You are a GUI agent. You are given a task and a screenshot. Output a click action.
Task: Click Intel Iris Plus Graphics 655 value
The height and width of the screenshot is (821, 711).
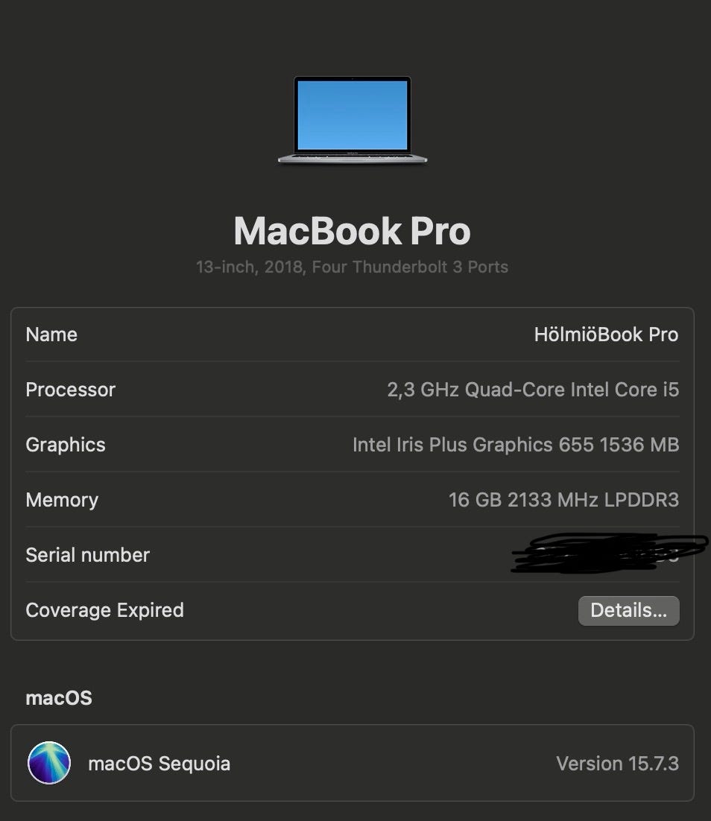tap(516, 445)
